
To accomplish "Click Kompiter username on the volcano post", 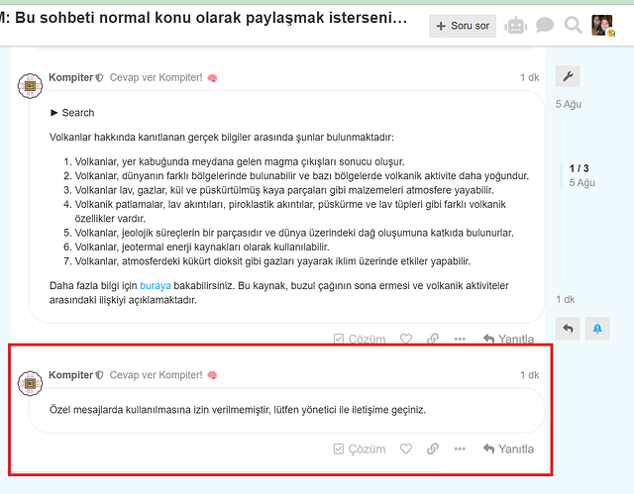I will [x=70, y=77].
